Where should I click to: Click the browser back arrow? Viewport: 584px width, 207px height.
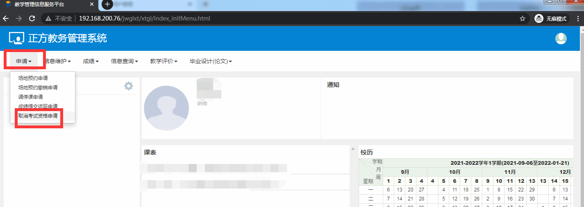coord(6,18)
